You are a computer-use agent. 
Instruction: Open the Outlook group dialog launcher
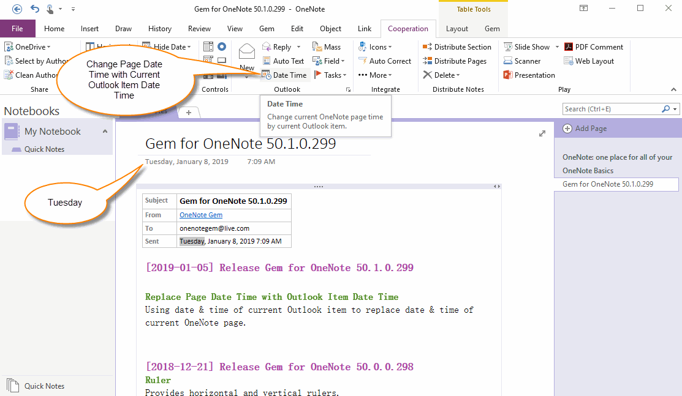coord(348,89)
